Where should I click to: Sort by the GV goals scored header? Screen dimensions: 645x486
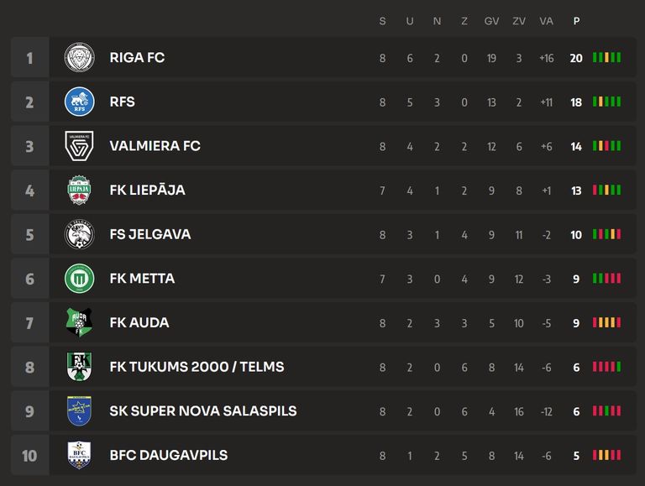[x=491, y=21]
